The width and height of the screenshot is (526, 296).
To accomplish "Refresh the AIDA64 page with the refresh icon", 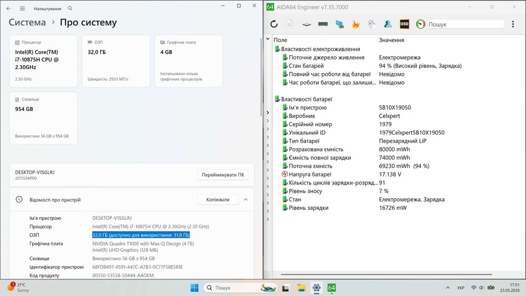I will [x=274, y=24].
